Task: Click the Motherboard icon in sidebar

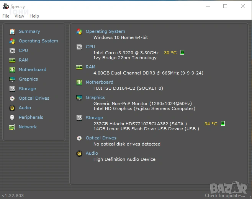Action: click(x=12, y=70)
